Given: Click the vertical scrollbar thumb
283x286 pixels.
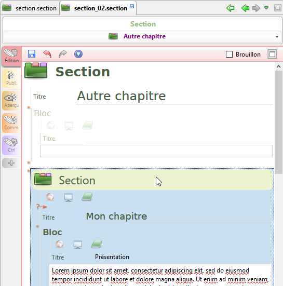Looking at the screenshot, I should [278, 122].
